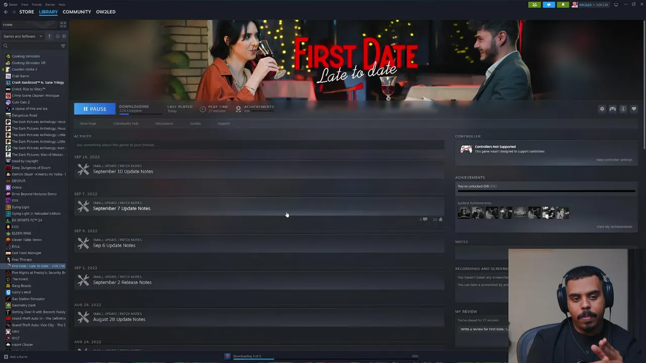Open the View menu
This screenshot has width=646, height=363.
[x=24, y=5]
